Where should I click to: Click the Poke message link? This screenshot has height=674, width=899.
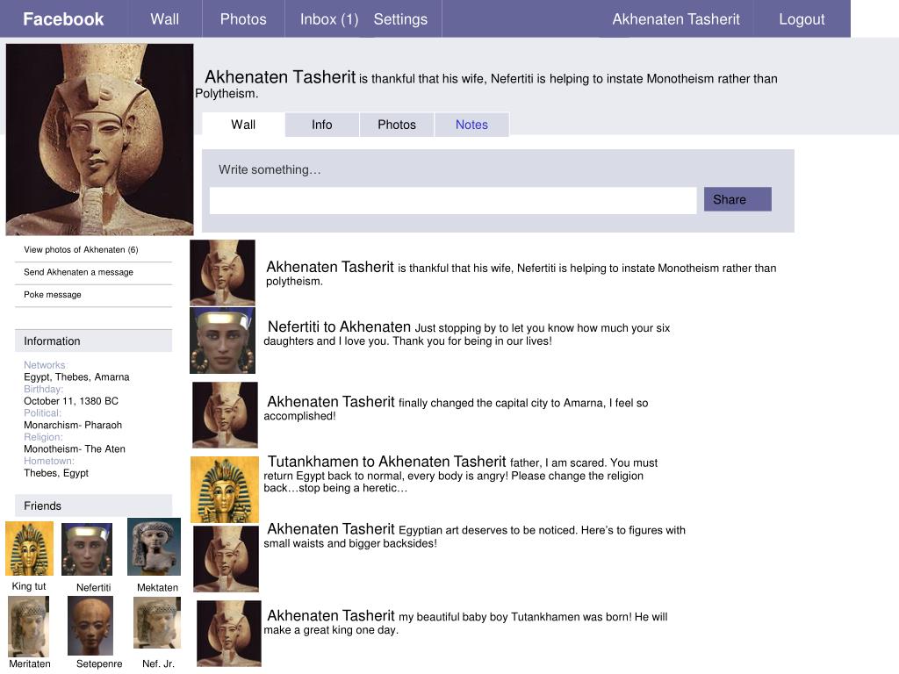(53, 295)
